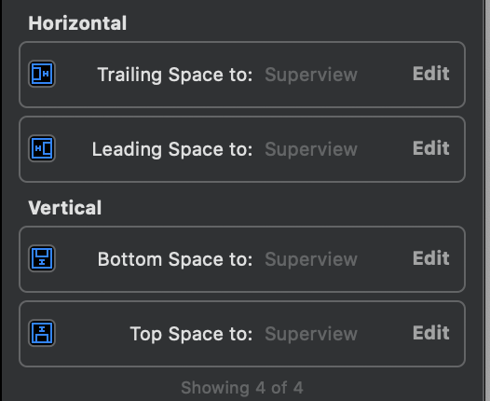Click the Bottom Space constraint icon
Screen dimensions: 490x401
(42, 258)
